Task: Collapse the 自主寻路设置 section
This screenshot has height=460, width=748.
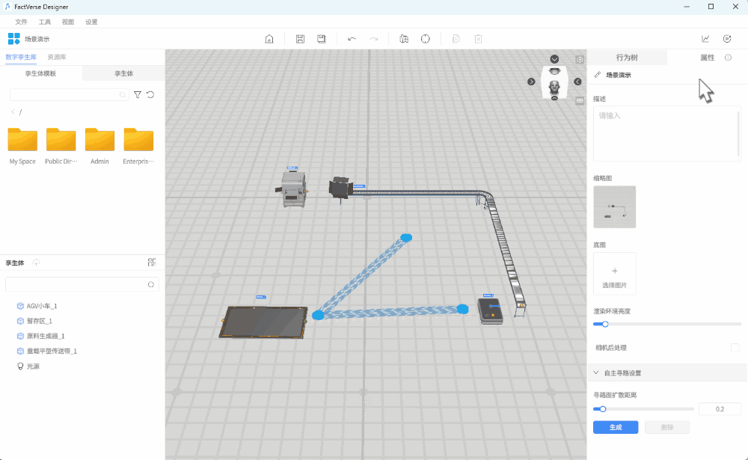Action: (596, 372)
